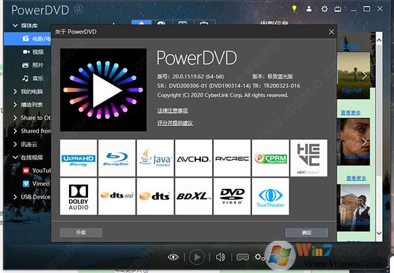
Task: Open YouTube in the sidebar
Action: [37, 171]
